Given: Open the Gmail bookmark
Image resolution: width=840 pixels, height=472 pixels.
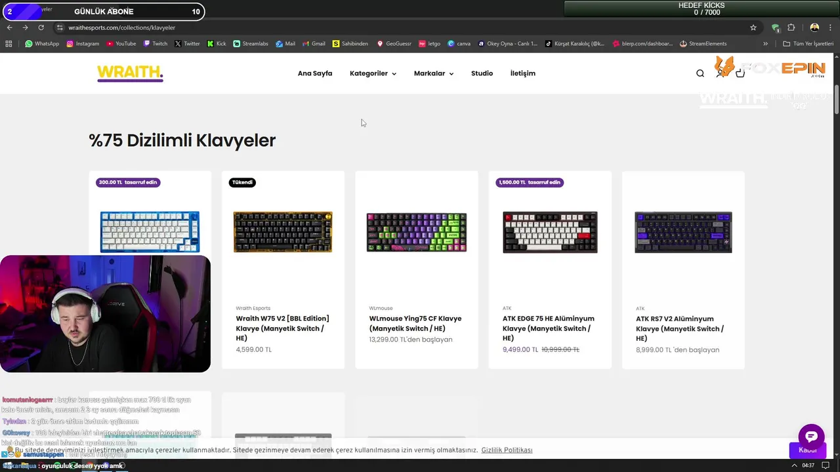Looking at the screenshot, I should tap(314, 44).
